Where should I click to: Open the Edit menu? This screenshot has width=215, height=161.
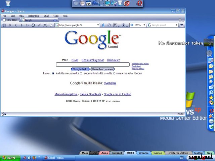(13, 16)
